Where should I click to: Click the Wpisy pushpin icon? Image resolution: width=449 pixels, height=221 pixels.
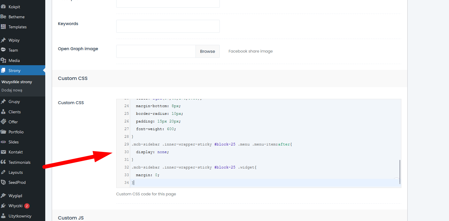pyautogui.click(x=3, y=40)
